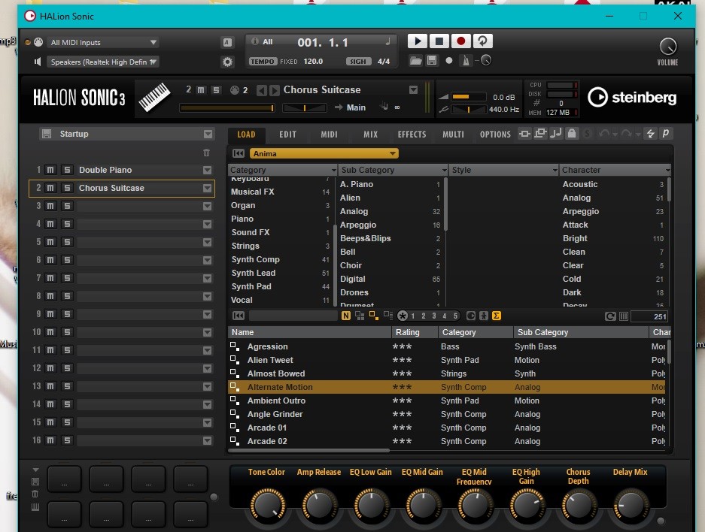Open the options gear next to Speakers

click(227, 62)
